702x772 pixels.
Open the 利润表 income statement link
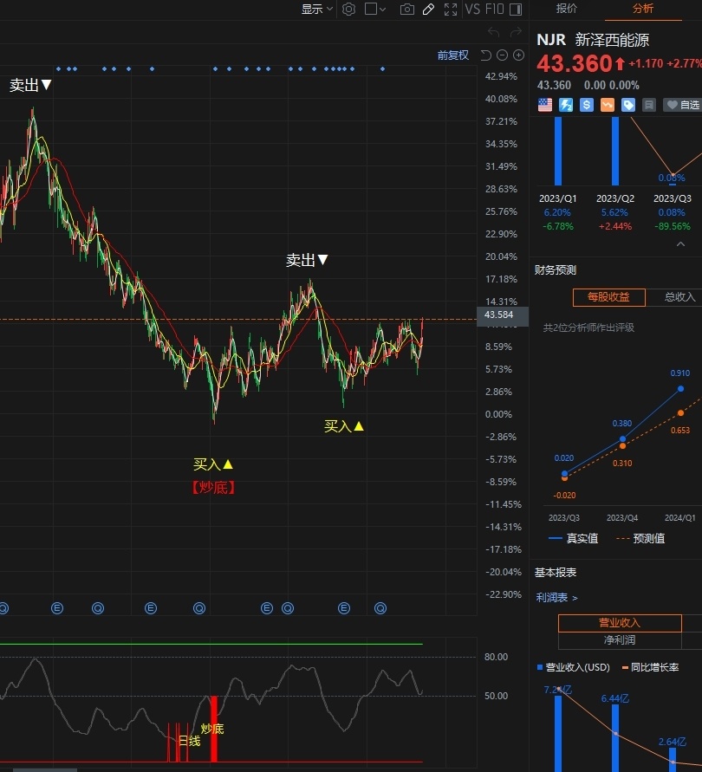(556, 597)
